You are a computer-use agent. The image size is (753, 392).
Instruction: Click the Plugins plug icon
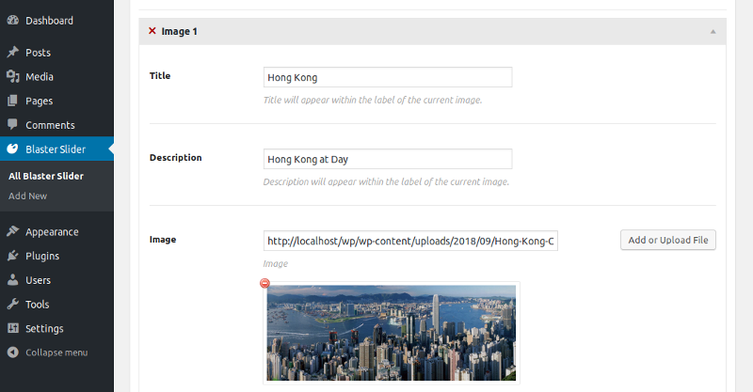tap(13, 256)
